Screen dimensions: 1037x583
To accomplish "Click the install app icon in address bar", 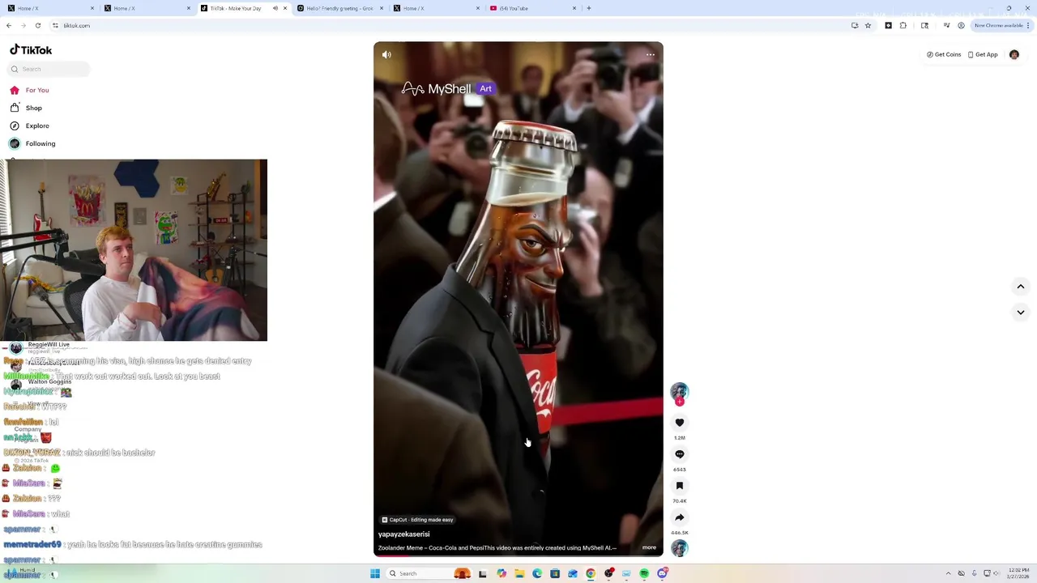I will 855,25.
